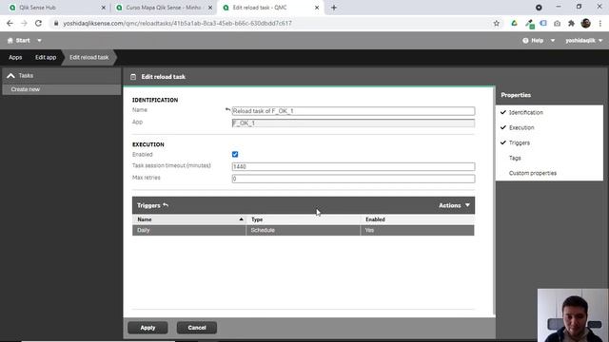Viewport: 609px width, 342px height.
Task: Open the yoshidaqlik user dropdown
Action: [x=583, y=40]
